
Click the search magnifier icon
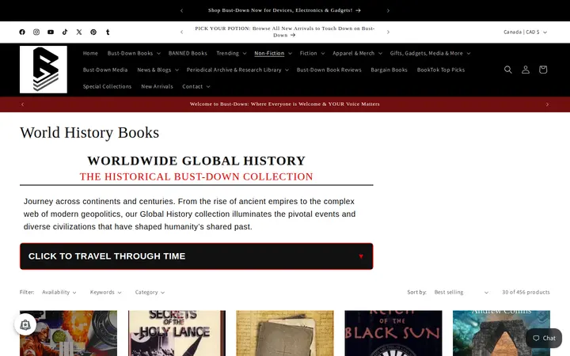(507, 70)
